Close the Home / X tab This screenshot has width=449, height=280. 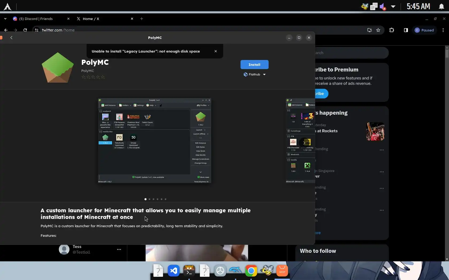click(x=132, y=19)
